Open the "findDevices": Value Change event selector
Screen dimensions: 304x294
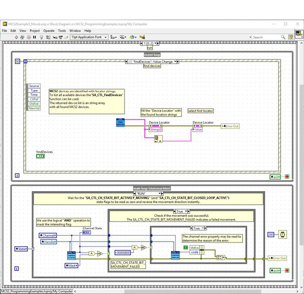pyautogui.click(x=151, y=61)
